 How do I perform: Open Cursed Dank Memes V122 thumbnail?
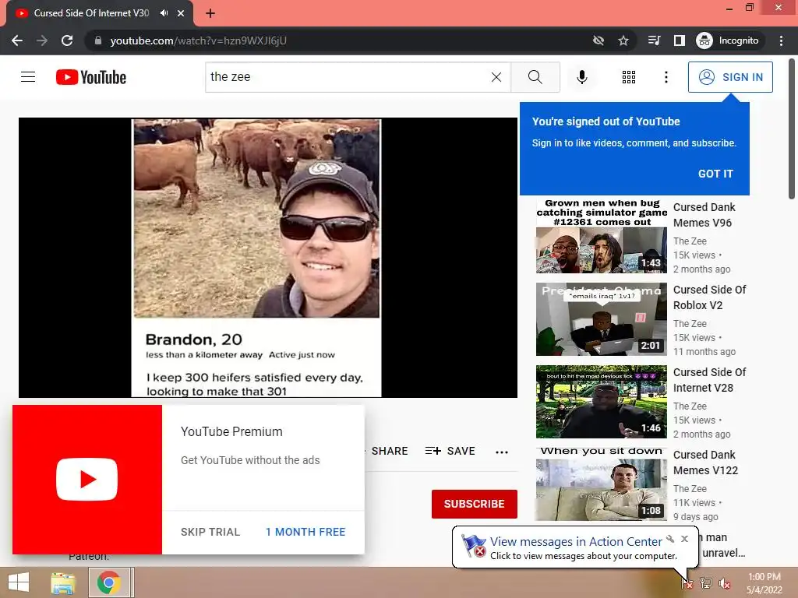point(601,484)
